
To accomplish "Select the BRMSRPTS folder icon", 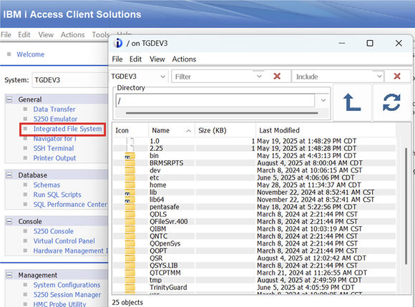I will [130, 162].
